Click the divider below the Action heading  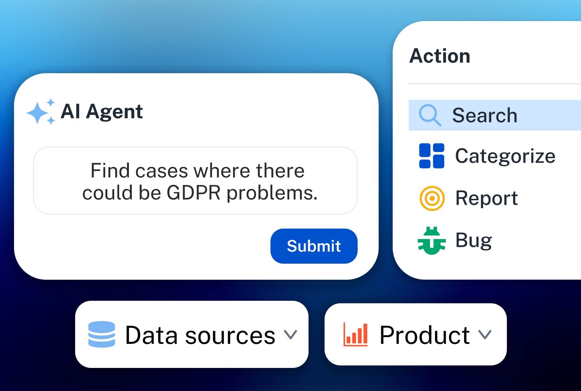click(494, 84)
